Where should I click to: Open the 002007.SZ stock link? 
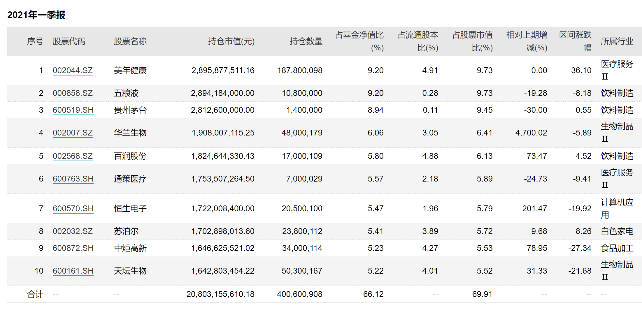coord(73,133)
